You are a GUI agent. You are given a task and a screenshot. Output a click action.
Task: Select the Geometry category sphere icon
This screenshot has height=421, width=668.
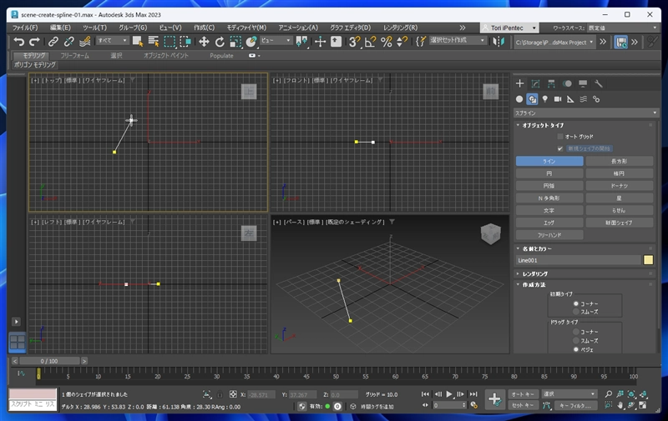pos(519,99)
